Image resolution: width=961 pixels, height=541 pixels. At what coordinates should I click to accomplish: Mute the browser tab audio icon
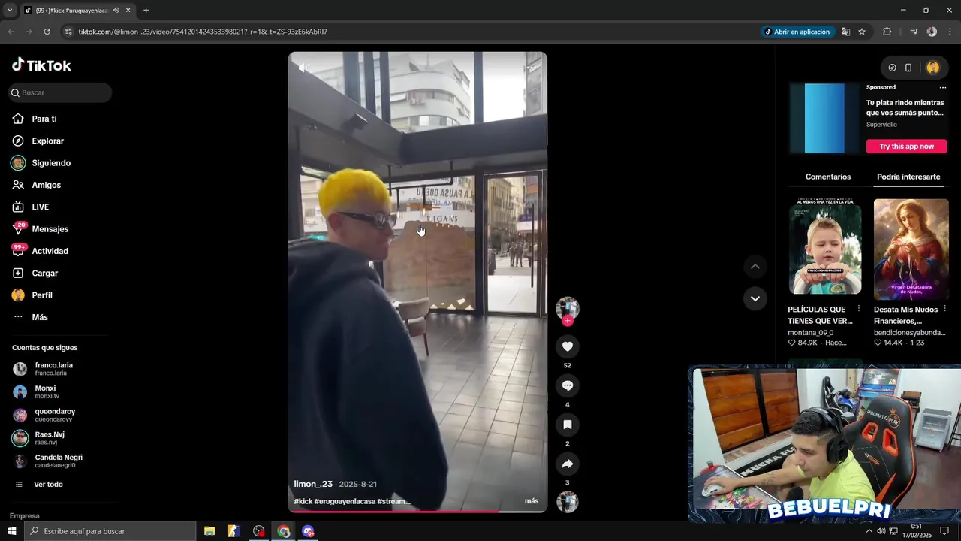click(116, 11)
